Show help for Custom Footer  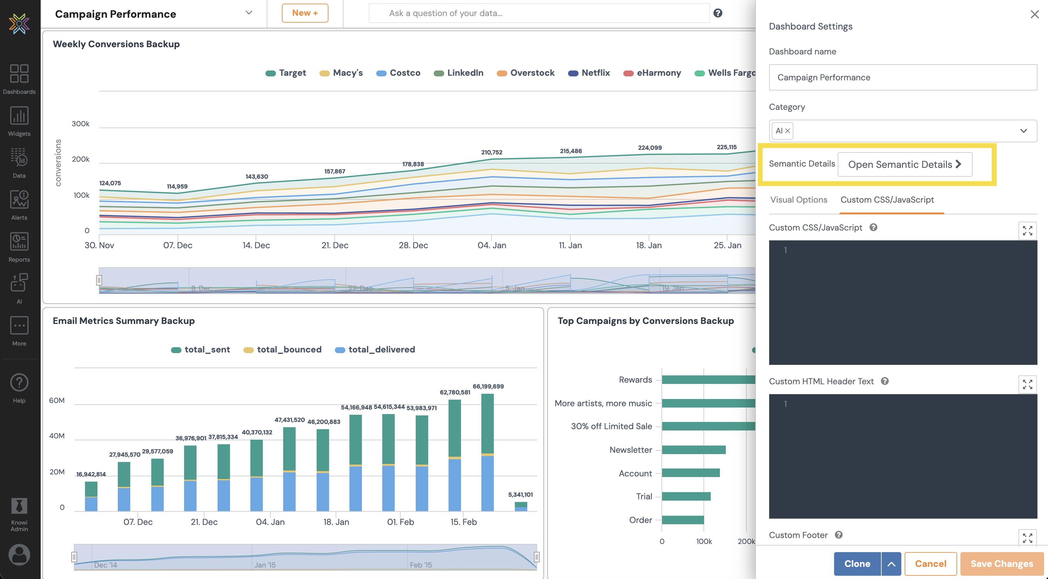point(838,535)
